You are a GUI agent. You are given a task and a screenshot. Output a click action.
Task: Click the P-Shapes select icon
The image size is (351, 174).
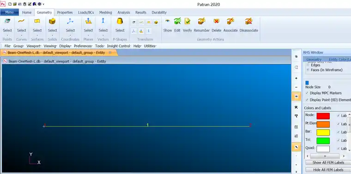[x=120, y=21]
